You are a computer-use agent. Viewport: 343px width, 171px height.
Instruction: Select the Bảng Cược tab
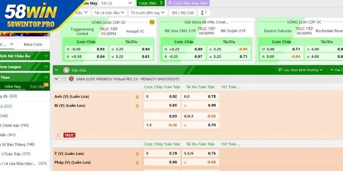point(33,44)
